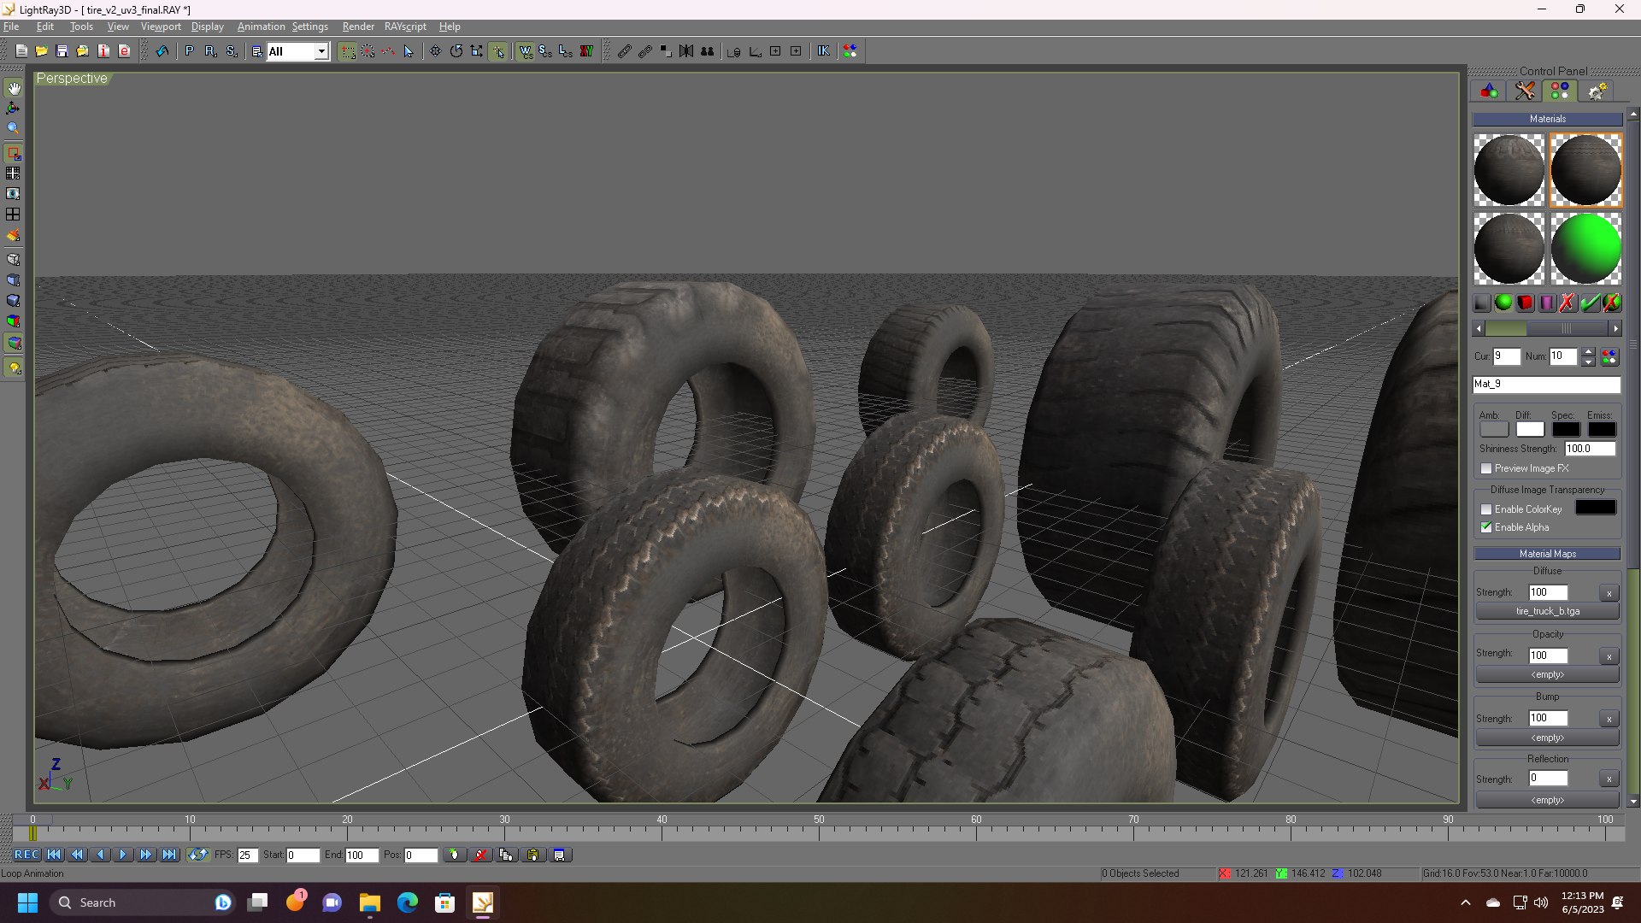Click the New file icon in the toolbar

coord(21,51)
